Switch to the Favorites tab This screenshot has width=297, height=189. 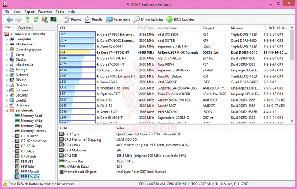coord(25,28)
